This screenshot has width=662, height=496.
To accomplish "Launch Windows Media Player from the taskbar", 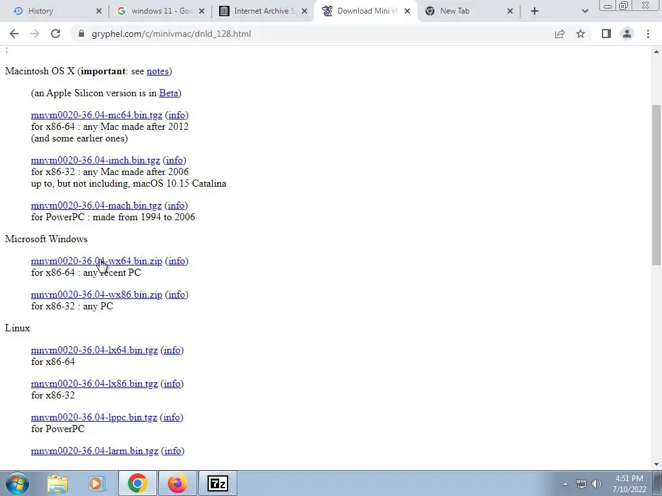I will click(96, 483).
